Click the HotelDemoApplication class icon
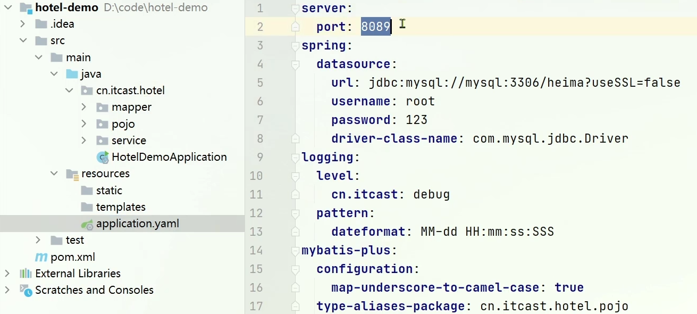 coord(102,157)
